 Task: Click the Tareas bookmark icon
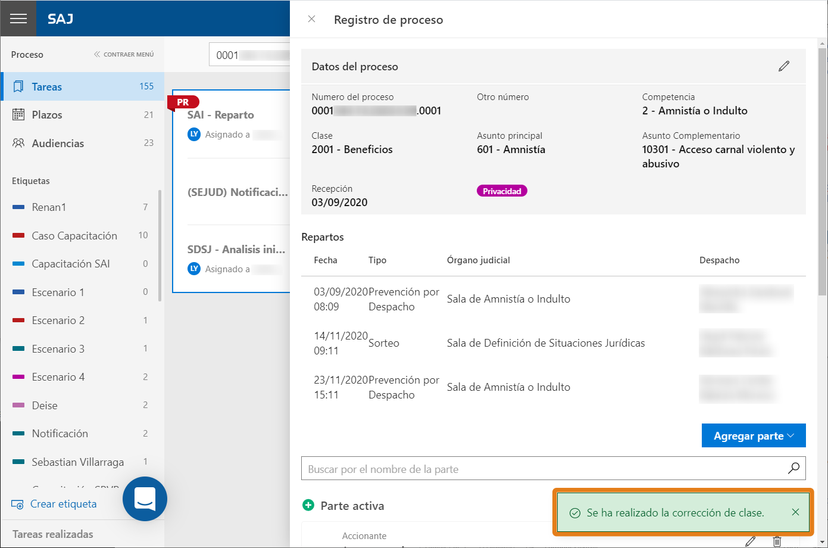pyautogui.click(x=18, y=86)
